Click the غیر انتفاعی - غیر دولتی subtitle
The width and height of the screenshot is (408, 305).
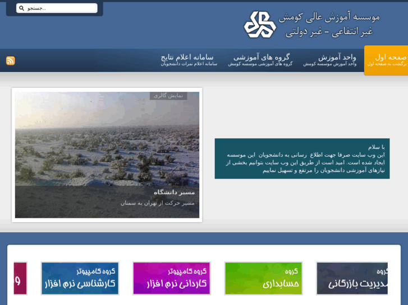coord(329,32)
